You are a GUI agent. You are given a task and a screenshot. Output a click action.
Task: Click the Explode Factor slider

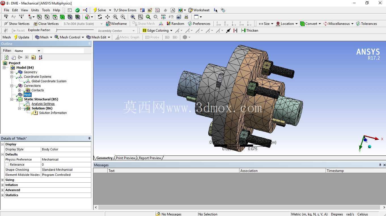[75, 30]
